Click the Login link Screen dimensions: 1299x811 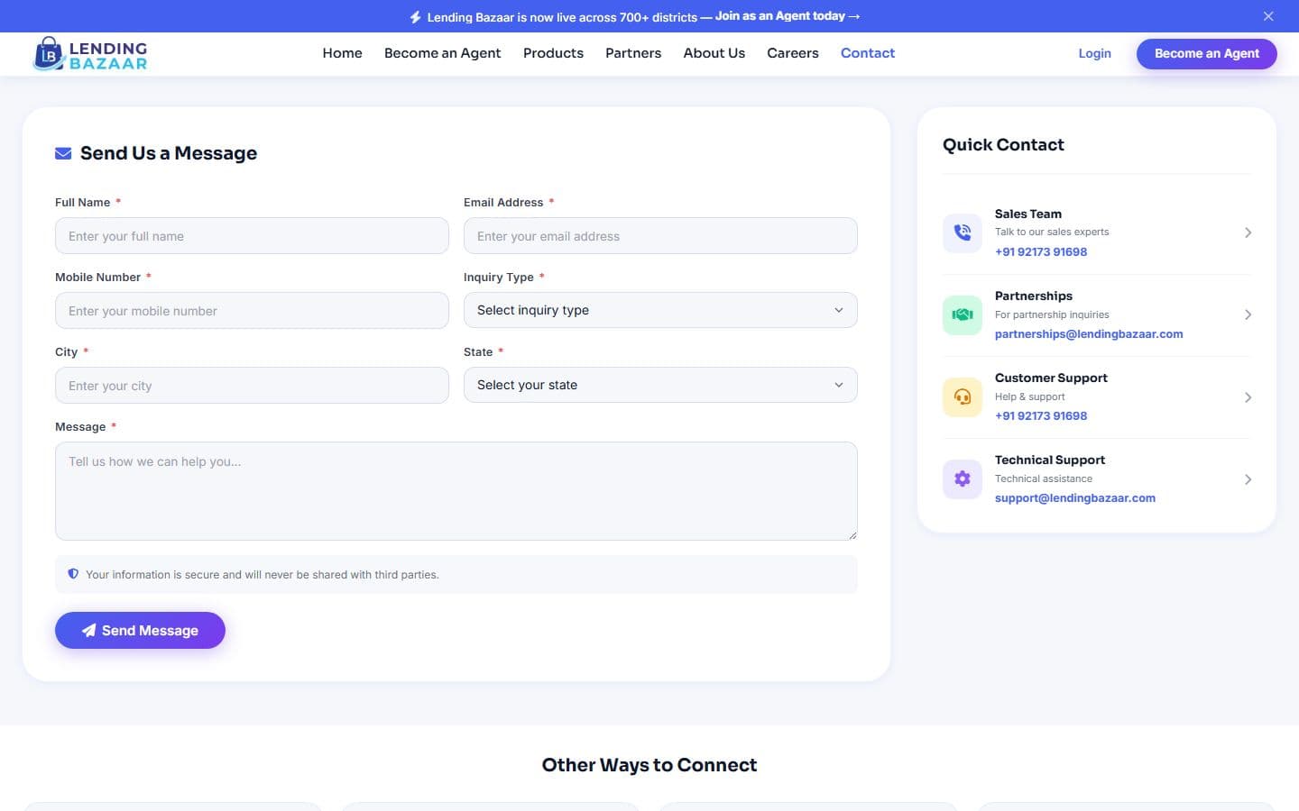(x=1095, y=53)
